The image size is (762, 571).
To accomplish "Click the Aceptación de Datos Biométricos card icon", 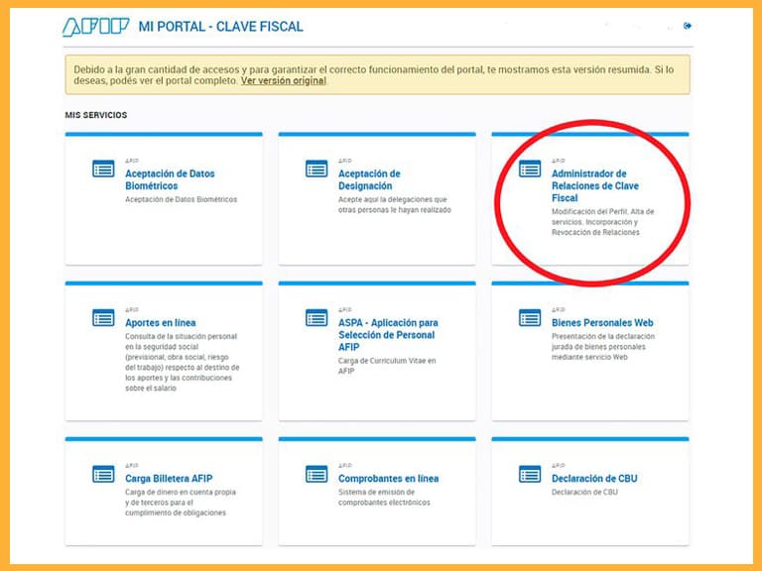I will click(103, 169).
